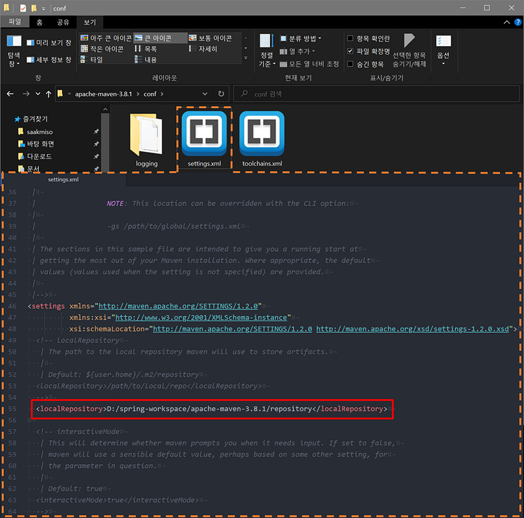Select the logging folder
The height and width of the screenshot is (518, 524).
tap(146, 140)
